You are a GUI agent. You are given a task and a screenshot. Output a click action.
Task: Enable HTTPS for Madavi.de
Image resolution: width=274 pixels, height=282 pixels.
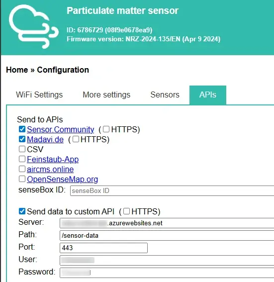click(x=76, y=139)
